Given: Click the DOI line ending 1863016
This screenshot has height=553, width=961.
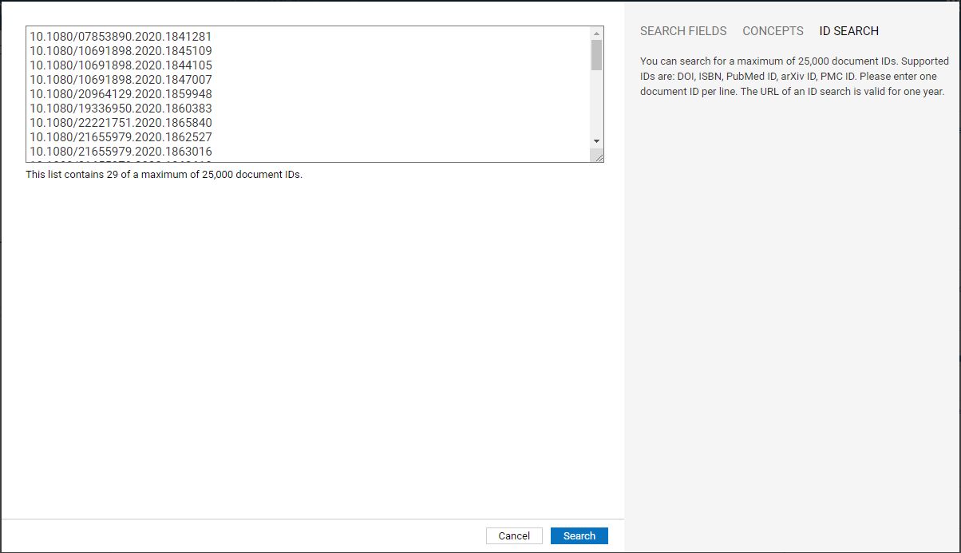Looking at the screenshot, I should (121, 151).
